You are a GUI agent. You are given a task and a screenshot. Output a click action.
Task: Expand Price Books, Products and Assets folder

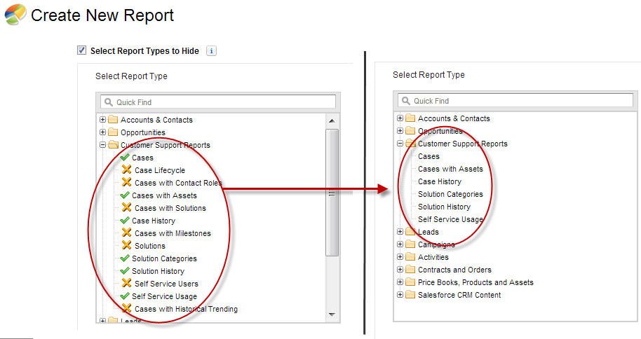pyautogui.click(x=400, y=282)
